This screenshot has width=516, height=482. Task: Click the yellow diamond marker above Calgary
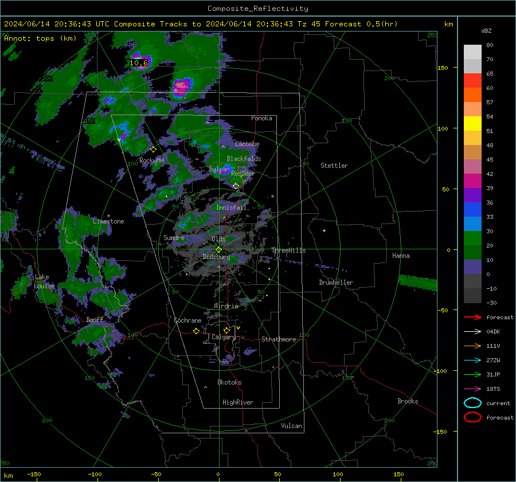[226, 330]
